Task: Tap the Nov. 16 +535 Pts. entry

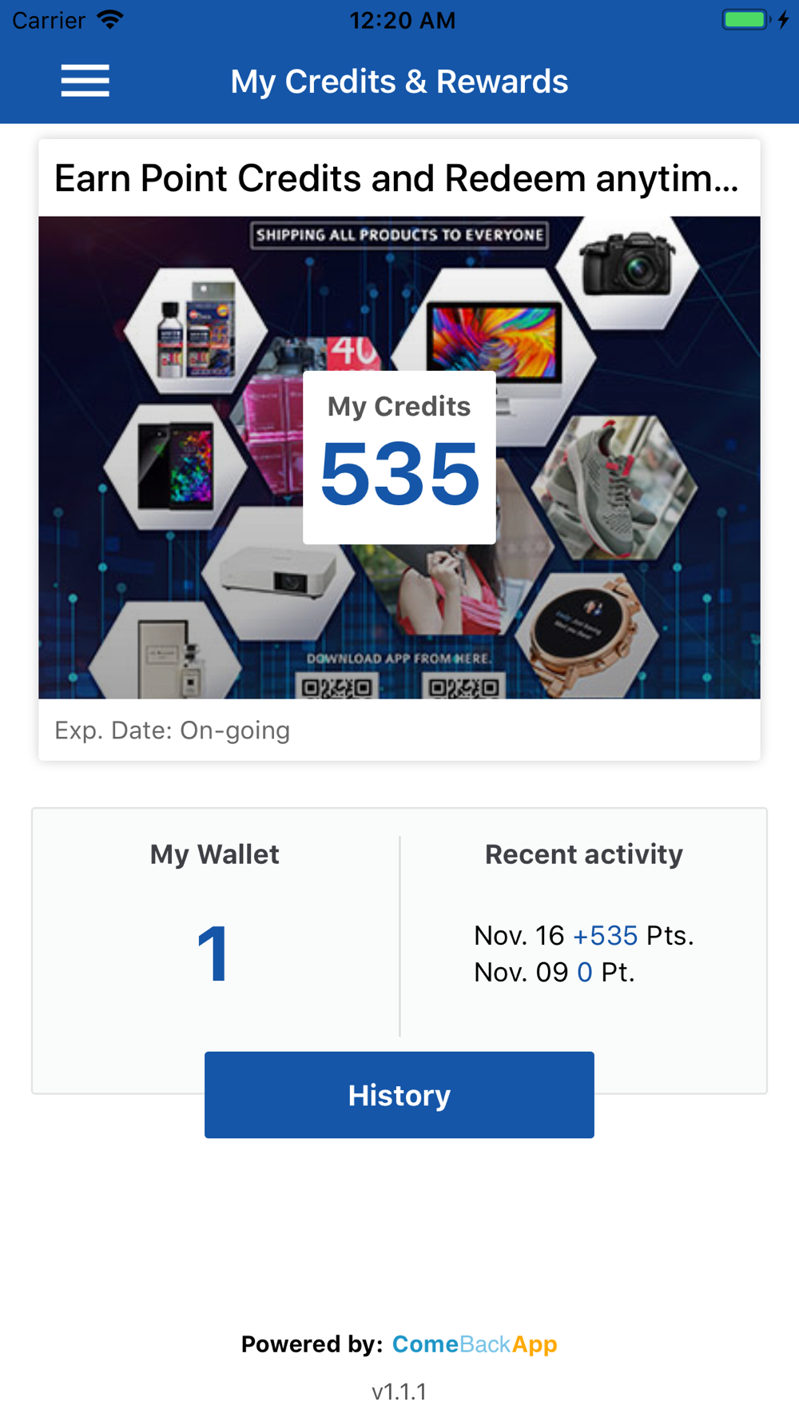Action: 583,935
